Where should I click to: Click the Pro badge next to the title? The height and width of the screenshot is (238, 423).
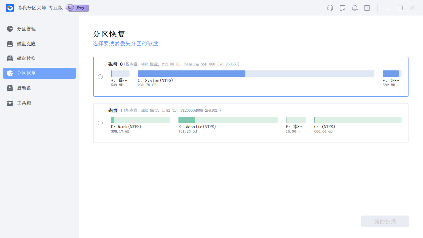(77, 8)
